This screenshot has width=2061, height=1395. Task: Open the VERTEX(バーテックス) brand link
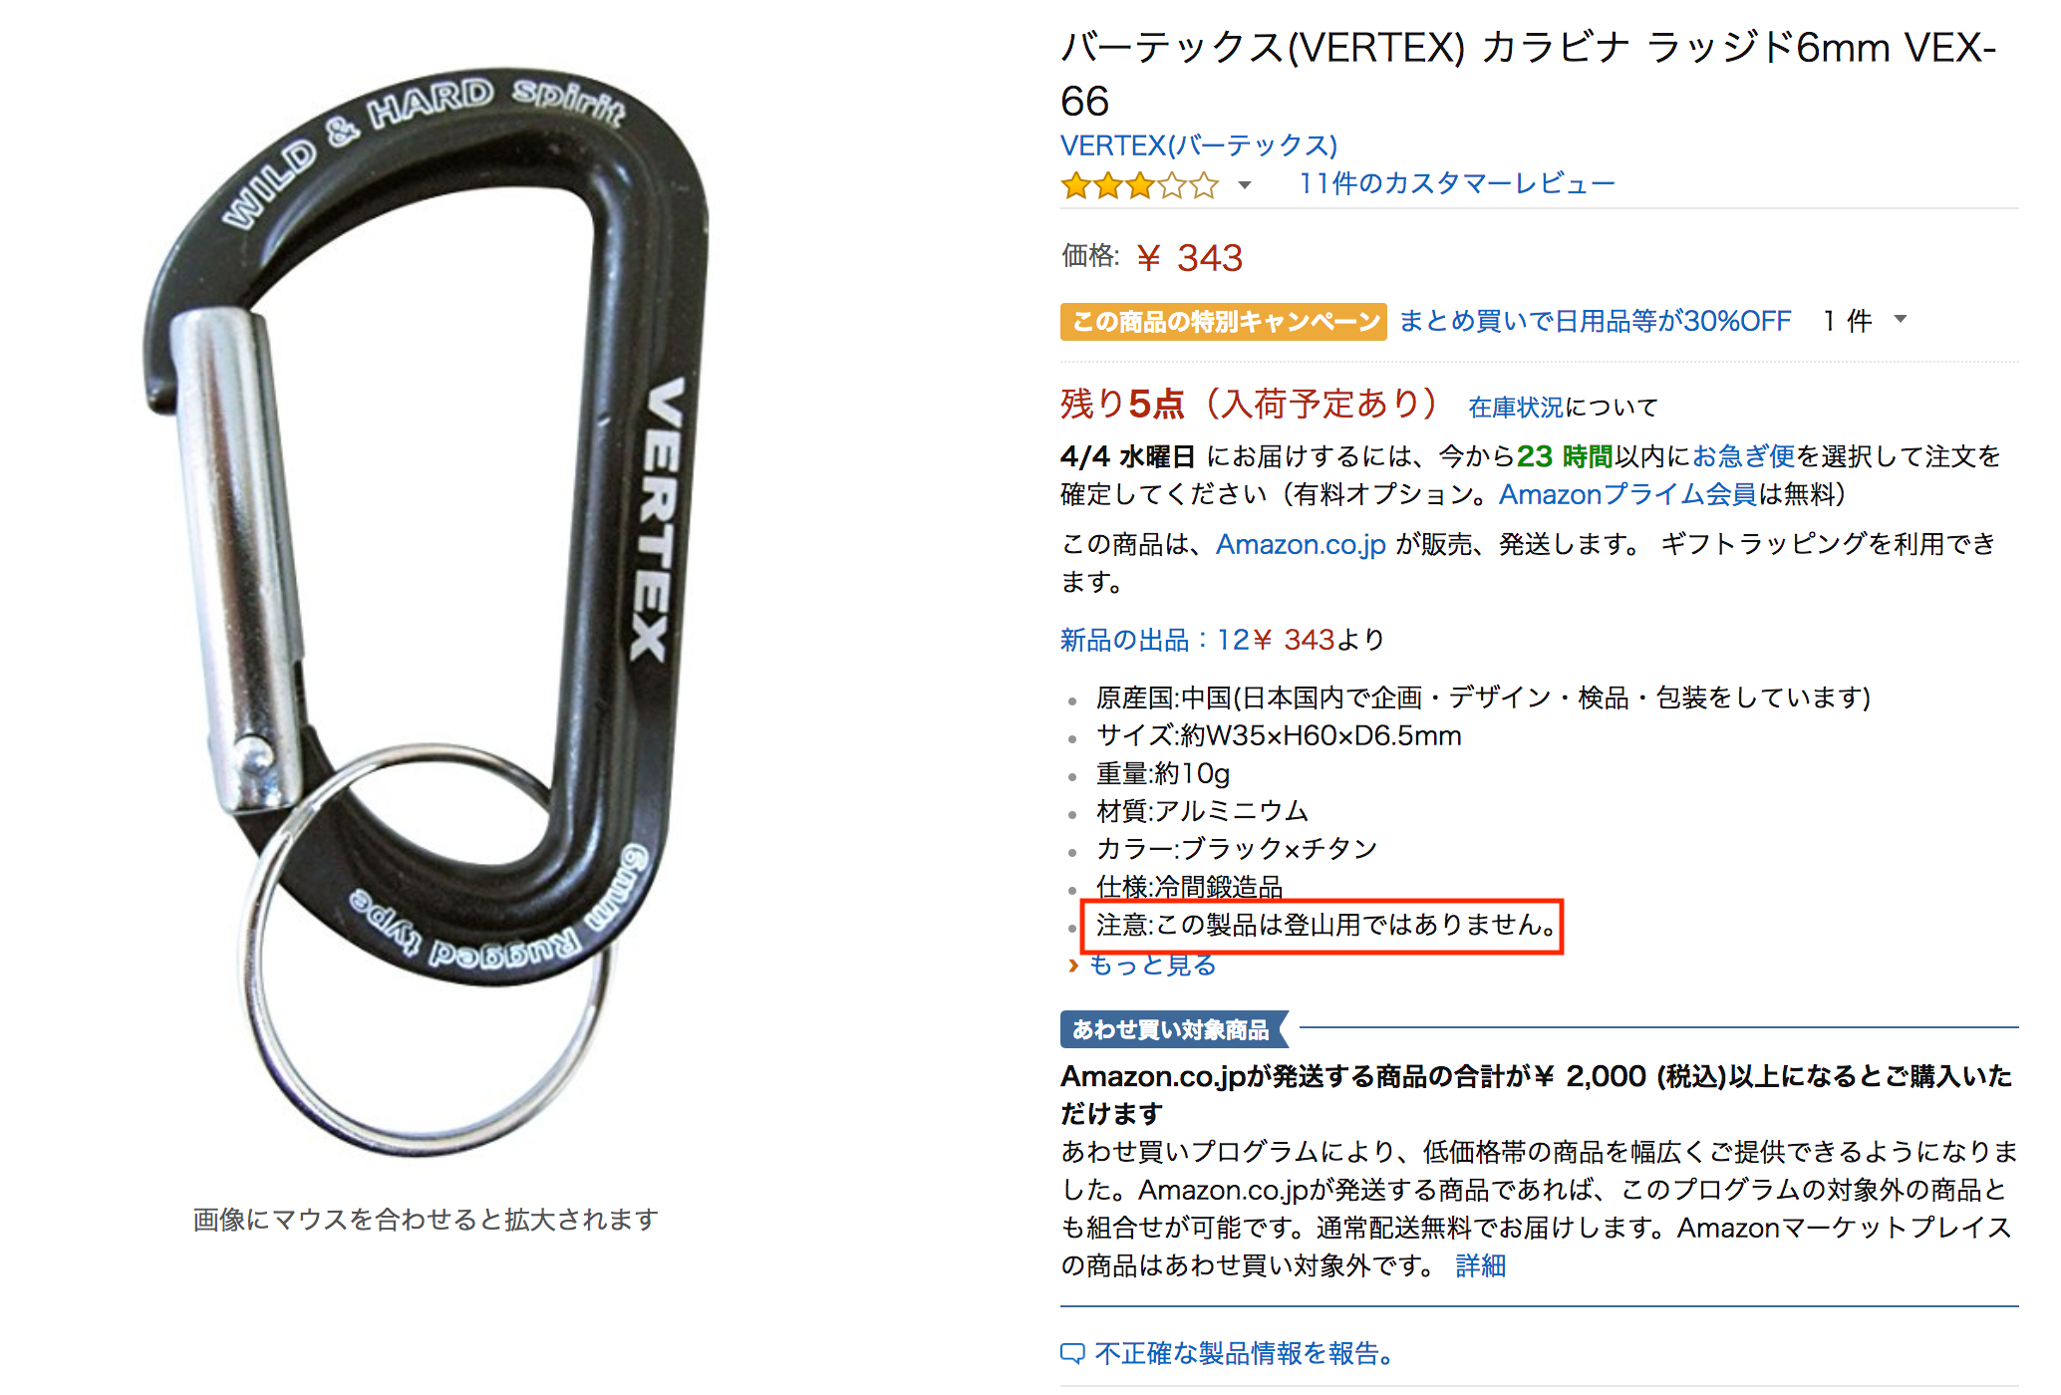coord(1199,145)
